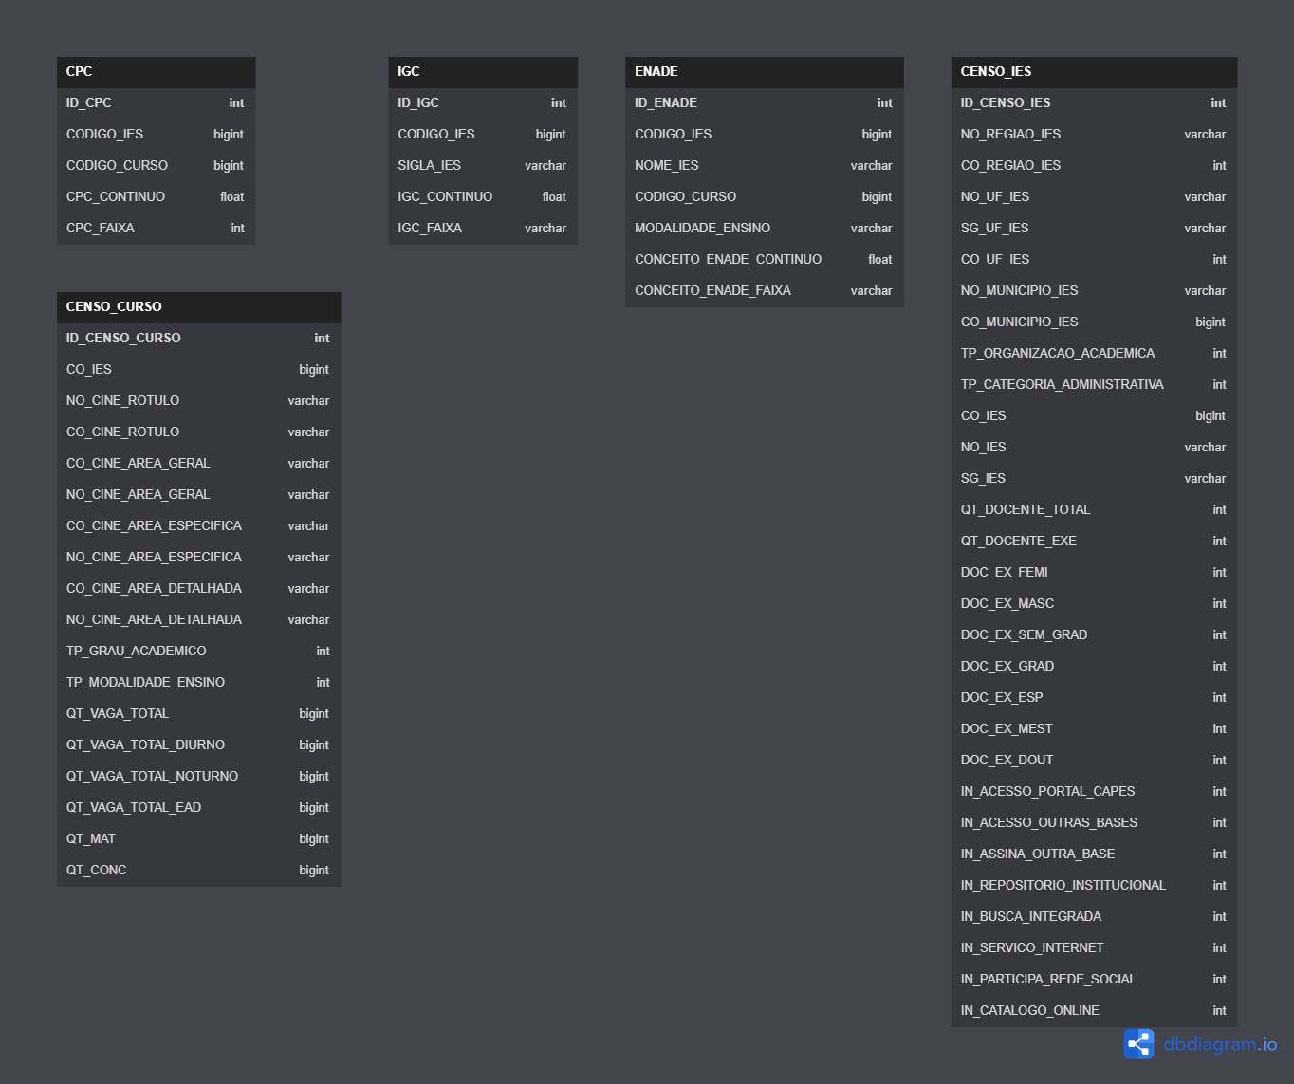Click the ID_CPC field row
The height and width of the screenshot is (1084, 1294).
tap(156, 103)
